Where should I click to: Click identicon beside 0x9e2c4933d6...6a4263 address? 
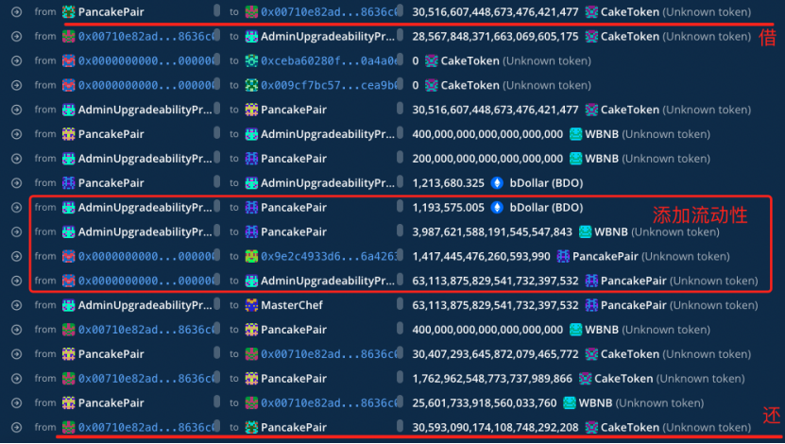[x=251, y=256]
